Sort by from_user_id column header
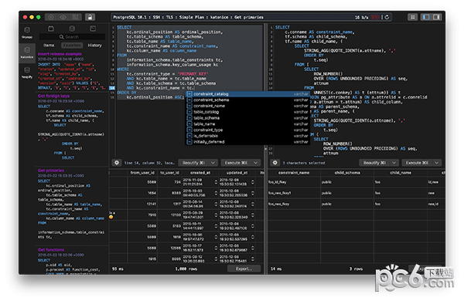The height and width of the screenshot is (301, 464). point(142,173)
